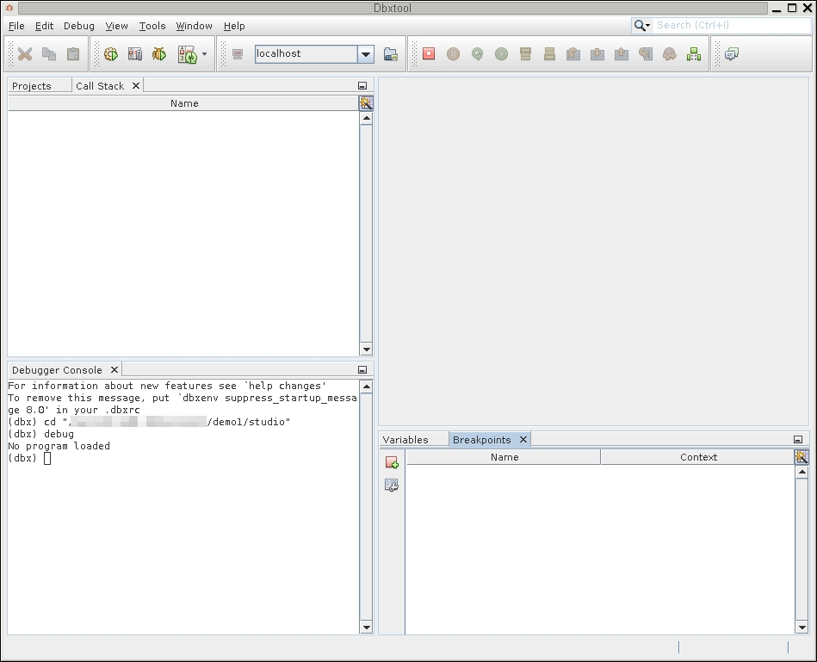This screenshot has width=817, height=662.
Task: Minimize the Call Stack panel group
Action: click(362, 85)
